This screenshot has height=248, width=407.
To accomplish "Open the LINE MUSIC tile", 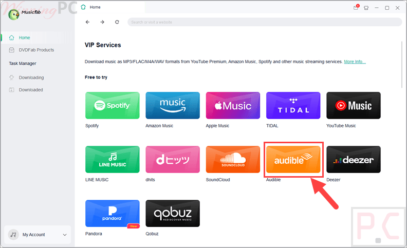I will (112, 159).
